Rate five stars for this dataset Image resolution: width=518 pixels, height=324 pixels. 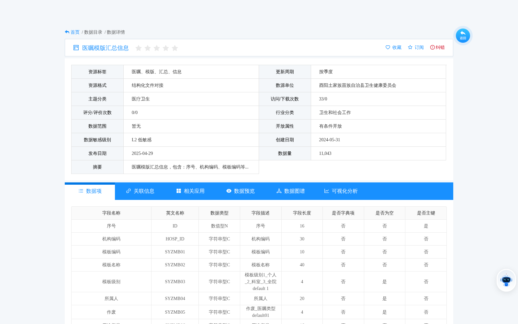tap(175, 48)
